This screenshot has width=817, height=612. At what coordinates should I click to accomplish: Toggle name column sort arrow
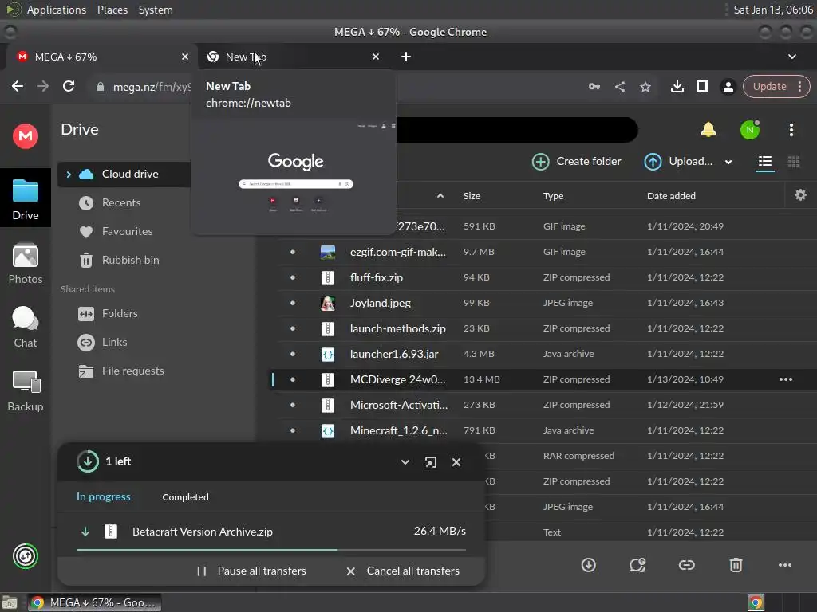coord(440,196)
